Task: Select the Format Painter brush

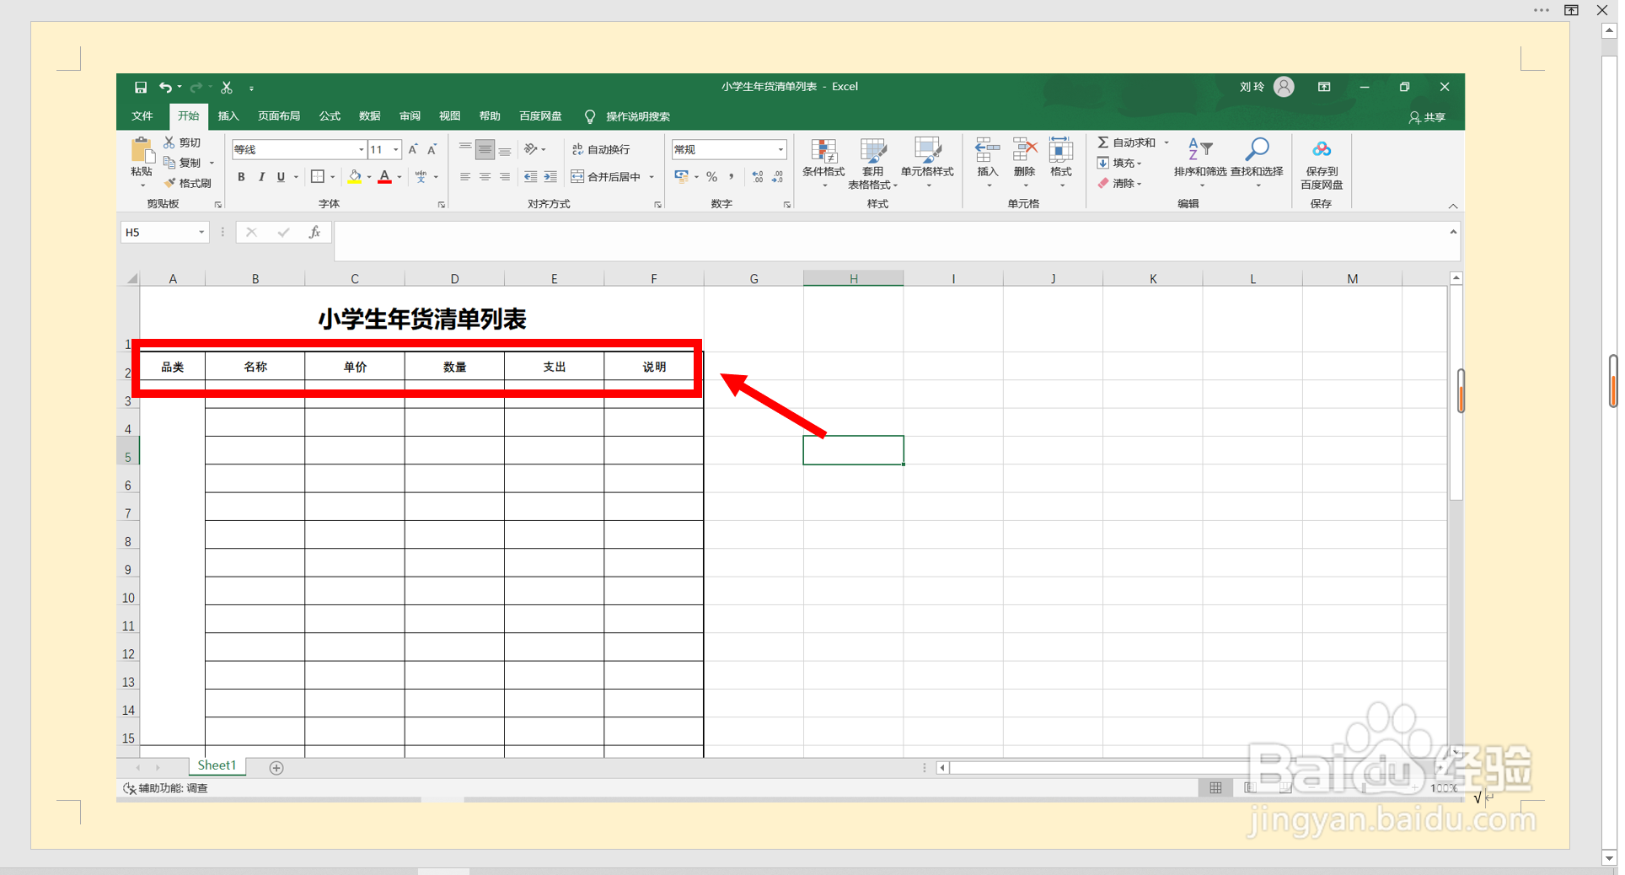Action: pyautogui.click(x=187, y=183)
